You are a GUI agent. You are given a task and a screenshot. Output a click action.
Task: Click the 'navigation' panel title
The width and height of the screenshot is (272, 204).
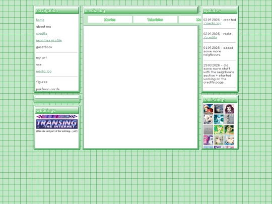[x=47, y=11]
